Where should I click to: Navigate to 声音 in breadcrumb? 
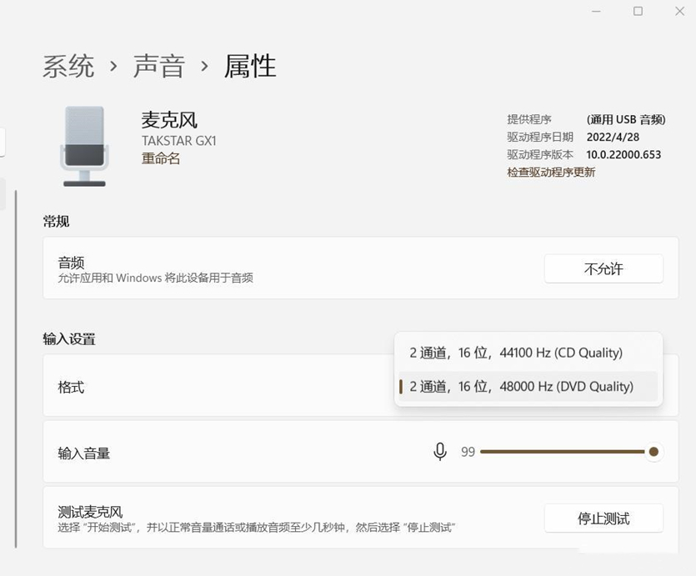tap(158, 67)
